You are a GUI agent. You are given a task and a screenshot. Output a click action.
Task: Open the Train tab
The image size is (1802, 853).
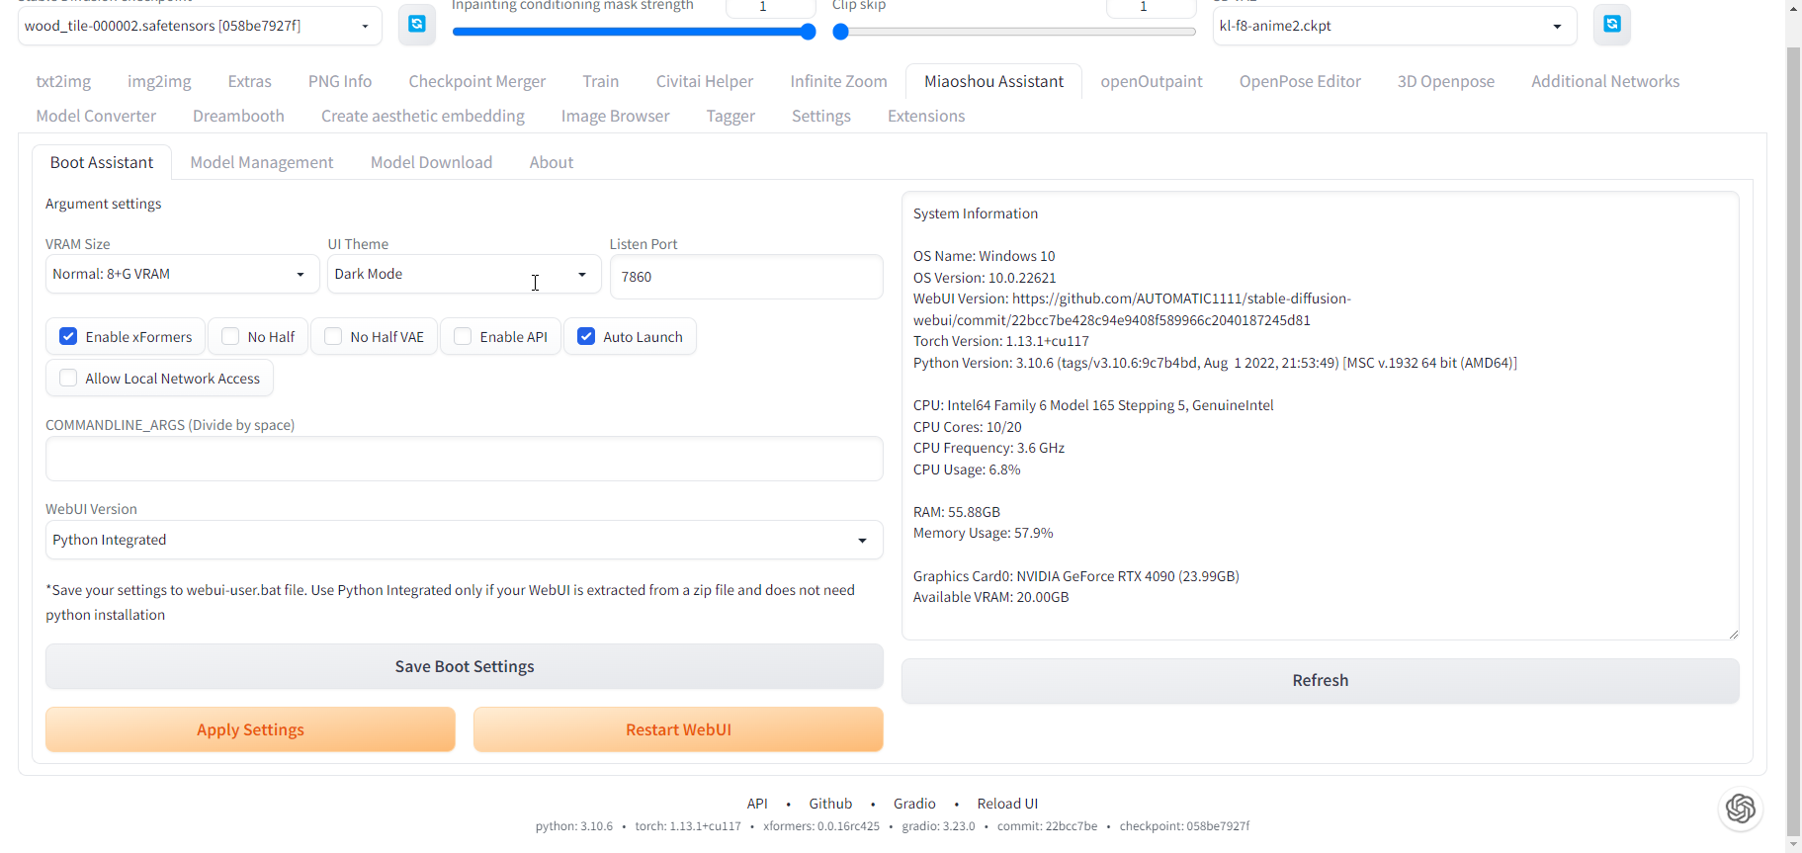[x=601, y=81]
